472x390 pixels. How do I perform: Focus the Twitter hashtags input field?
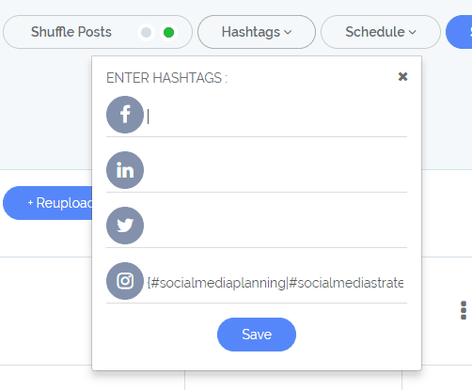tap(276, 227)
